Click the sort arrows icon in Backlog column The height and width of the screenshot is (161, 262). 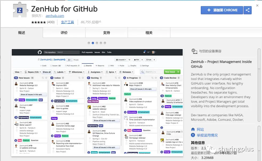point(116,78)
